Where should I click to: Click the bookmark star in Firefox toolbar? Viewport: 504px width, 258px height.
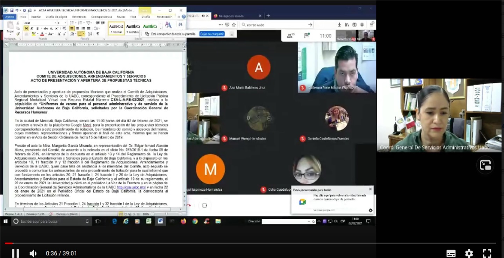234,25
